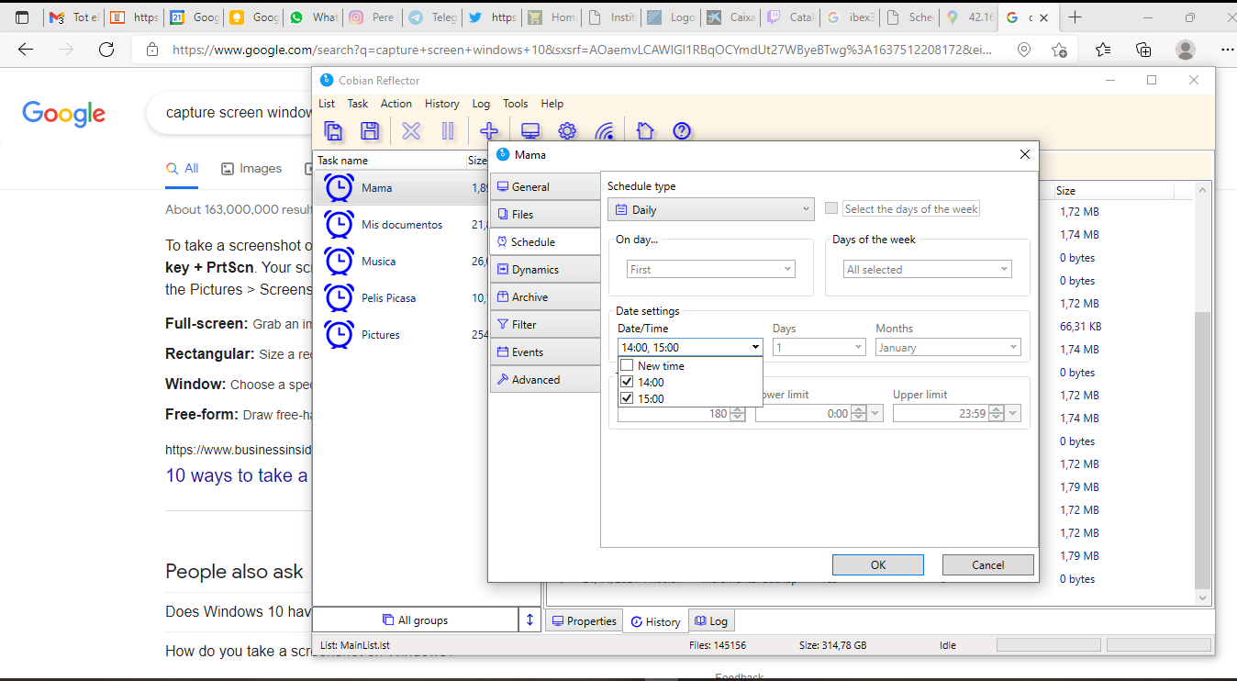
Task: Switch to the Dynamics tab
Action: 545,269
